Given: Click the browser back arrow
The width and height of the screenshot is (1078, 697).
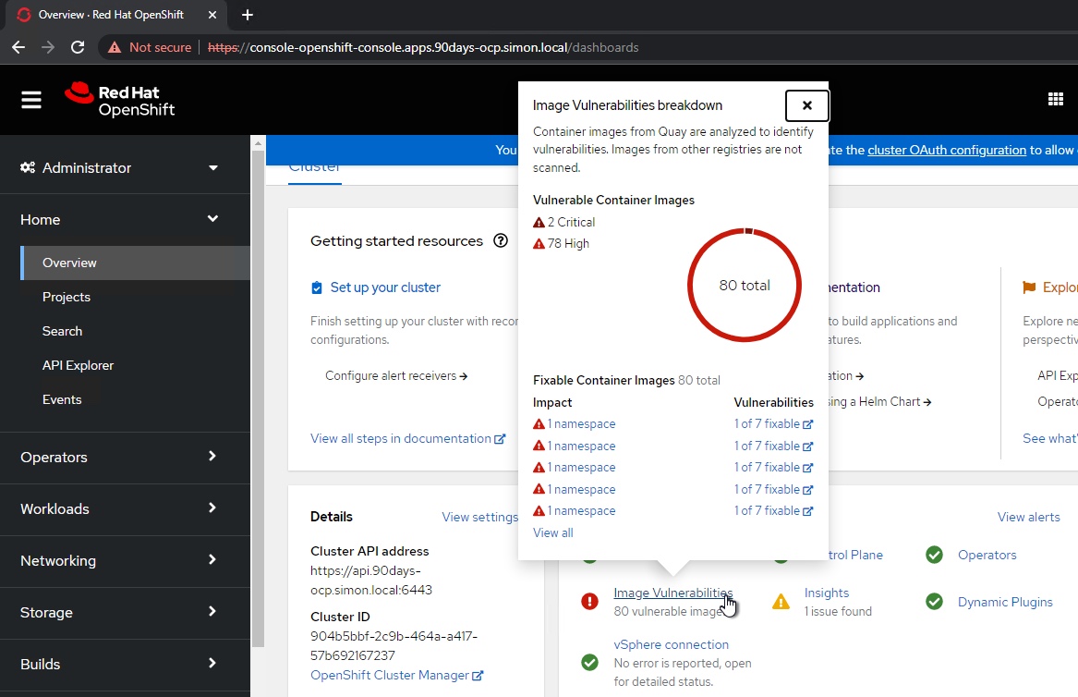Looking at the screenshot, I should pos(18,47).
